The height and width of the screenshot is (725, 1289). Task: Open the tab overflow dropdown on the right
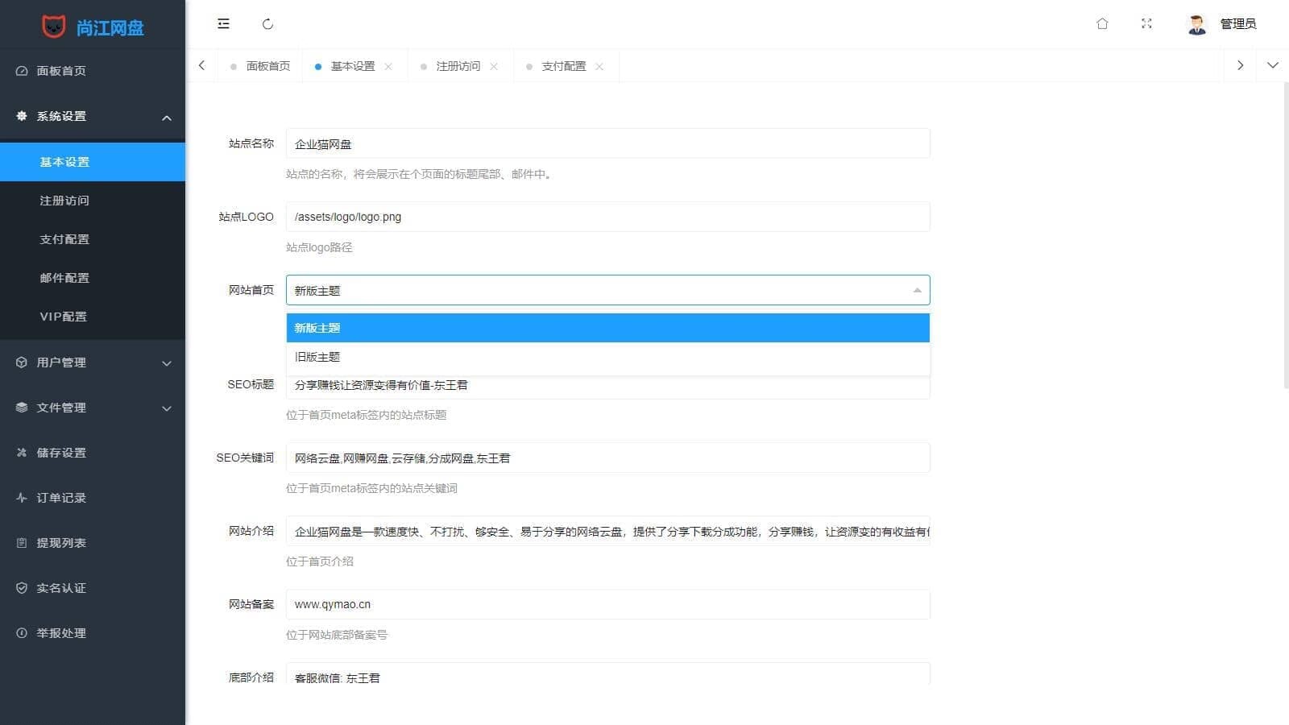[1272, 65]
